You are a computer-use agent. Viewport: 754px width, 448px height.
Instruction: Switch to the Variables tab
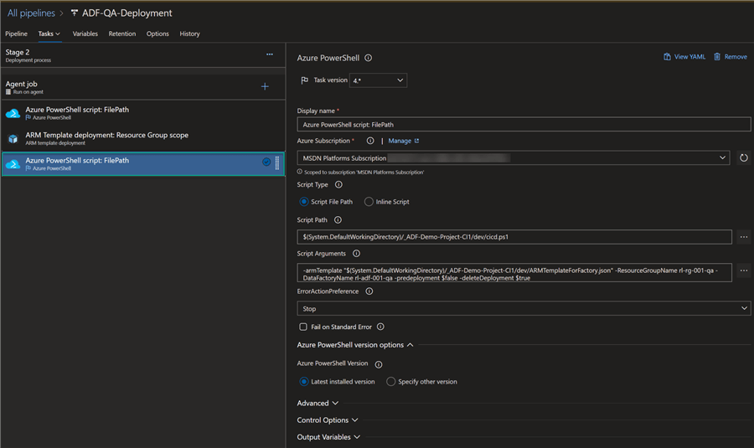(85, 34)
